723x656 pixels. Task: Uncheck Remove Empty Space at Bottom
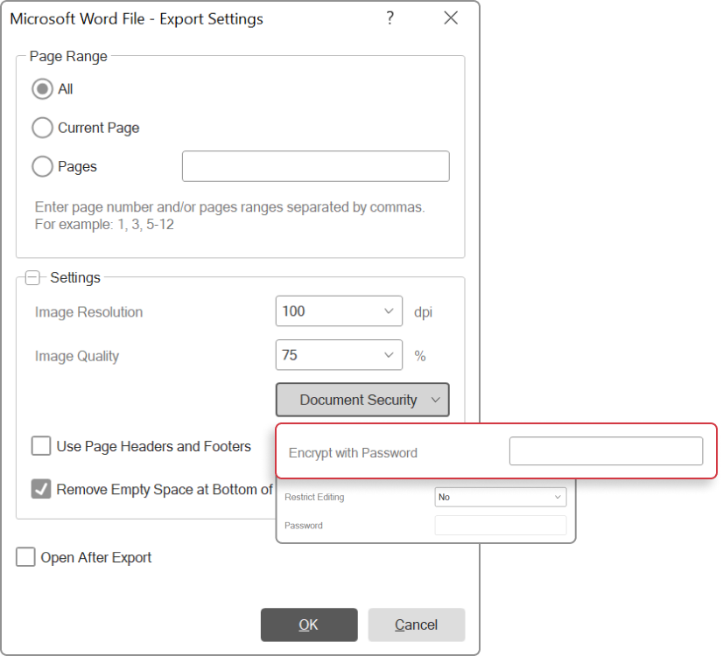pos(41,489)
